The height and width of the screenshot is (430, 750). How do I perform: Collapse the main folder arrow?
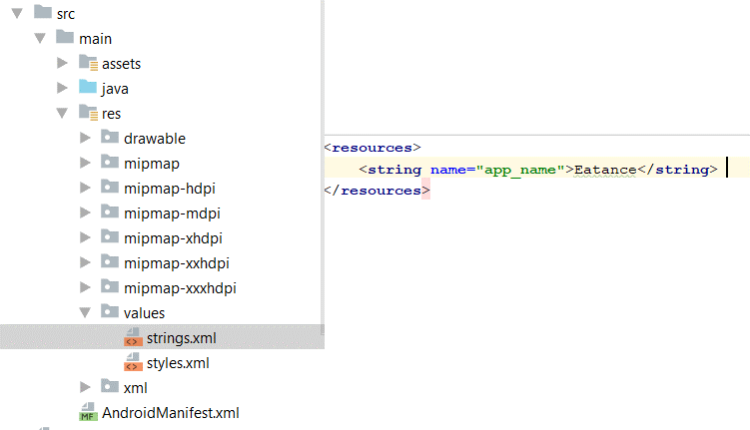[40, 38]
